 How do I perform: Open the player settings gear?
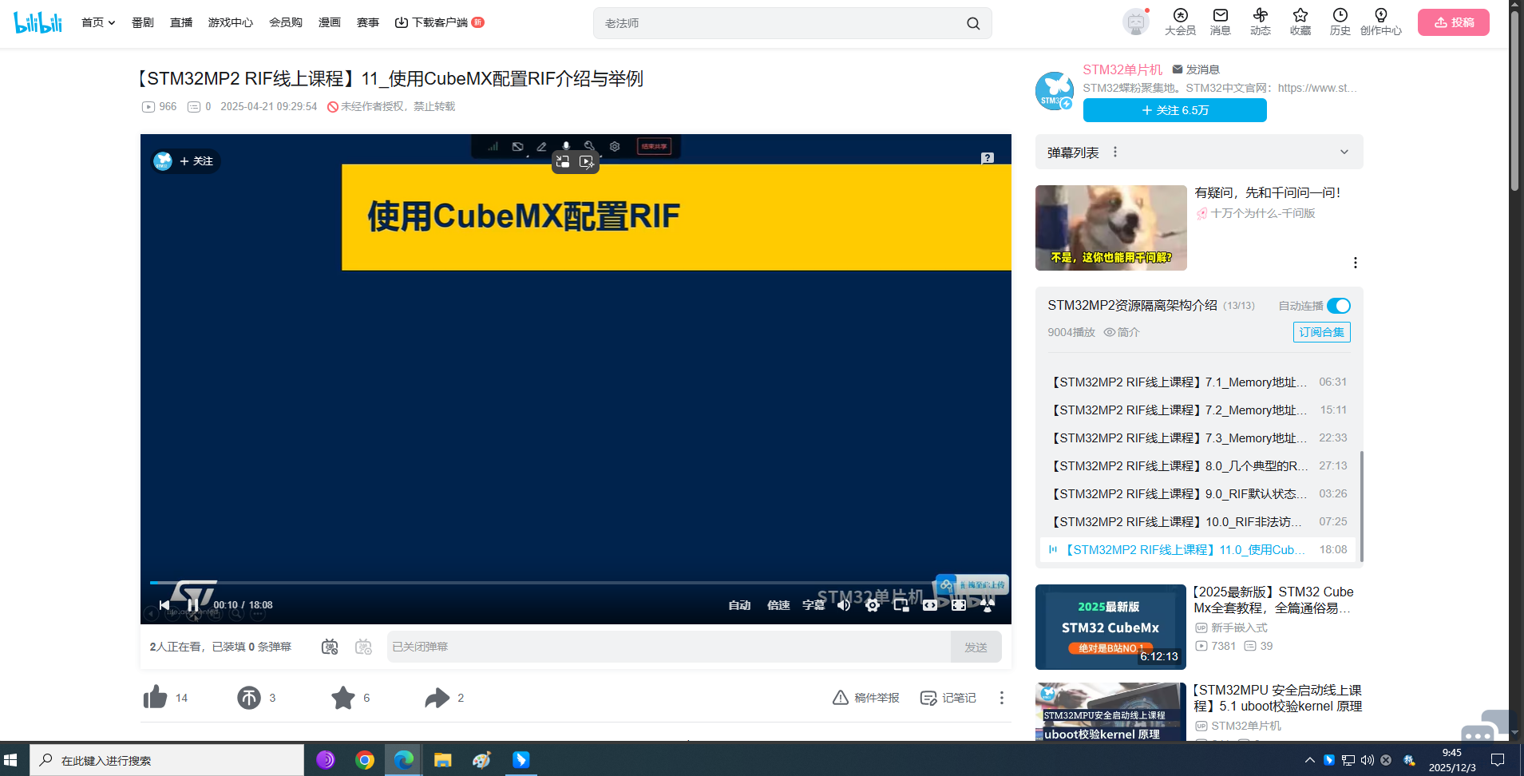coord(872,605)
